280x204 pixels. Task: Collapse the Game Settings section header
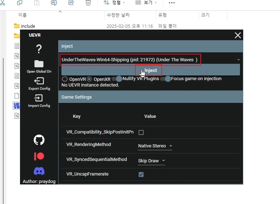click(151, 97)
